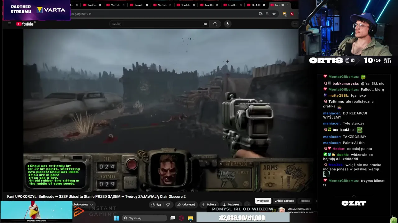
Task: Open the more actions three-dot menu
Action: (x=247, y=204)
